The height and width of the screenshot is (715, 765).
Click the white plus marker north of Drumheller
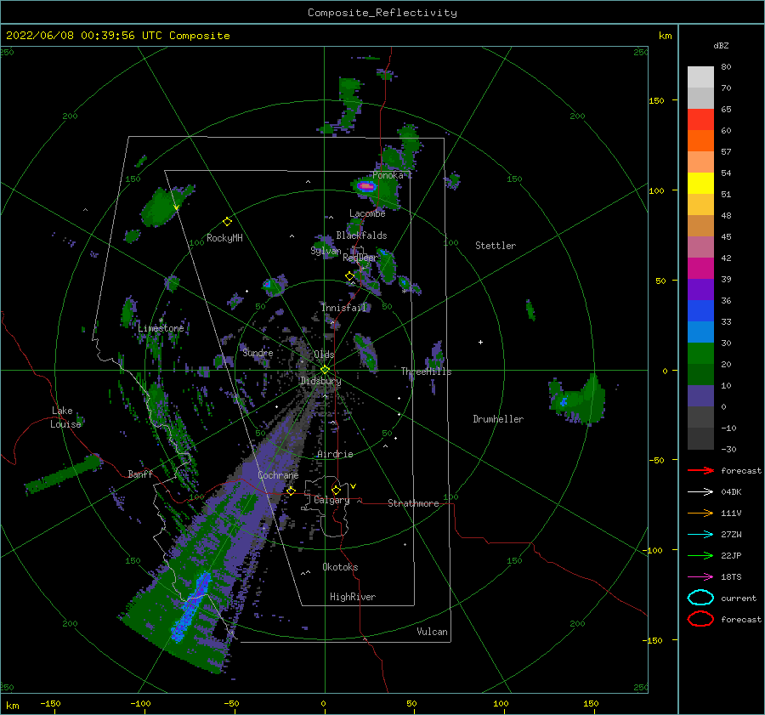click(x=480, y=342)
